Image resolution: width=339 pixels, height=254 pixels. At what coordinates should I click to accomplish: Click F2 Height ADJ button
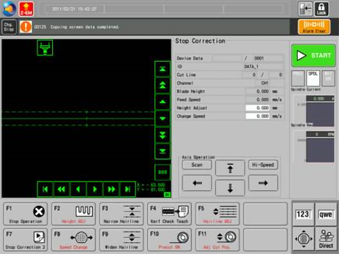74,214
